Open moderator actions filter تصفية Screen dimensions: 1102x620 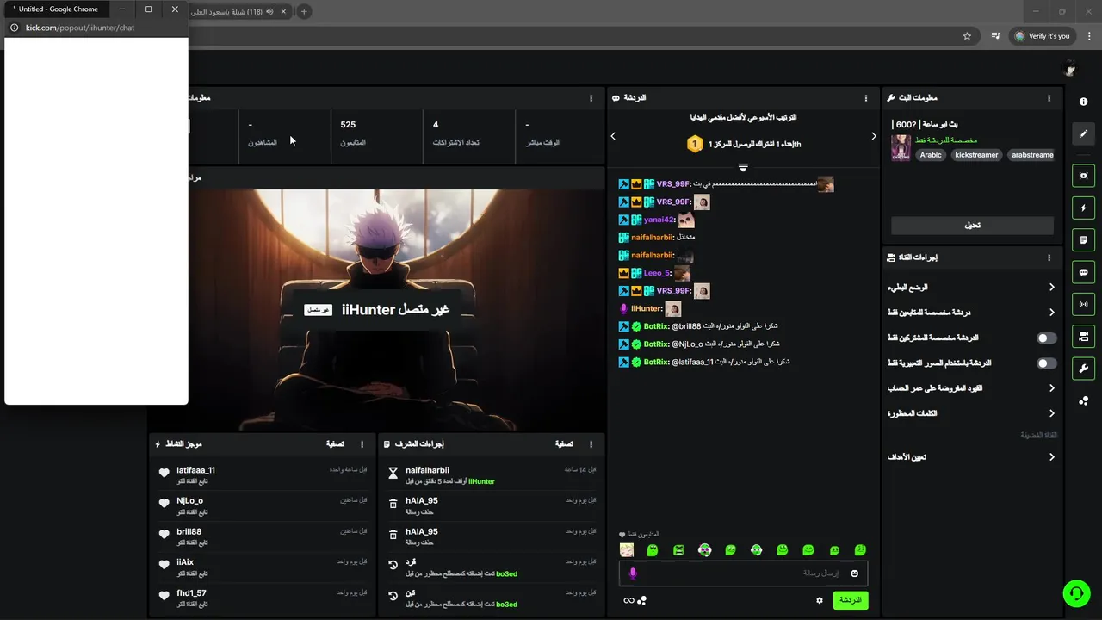click(564, 444)
